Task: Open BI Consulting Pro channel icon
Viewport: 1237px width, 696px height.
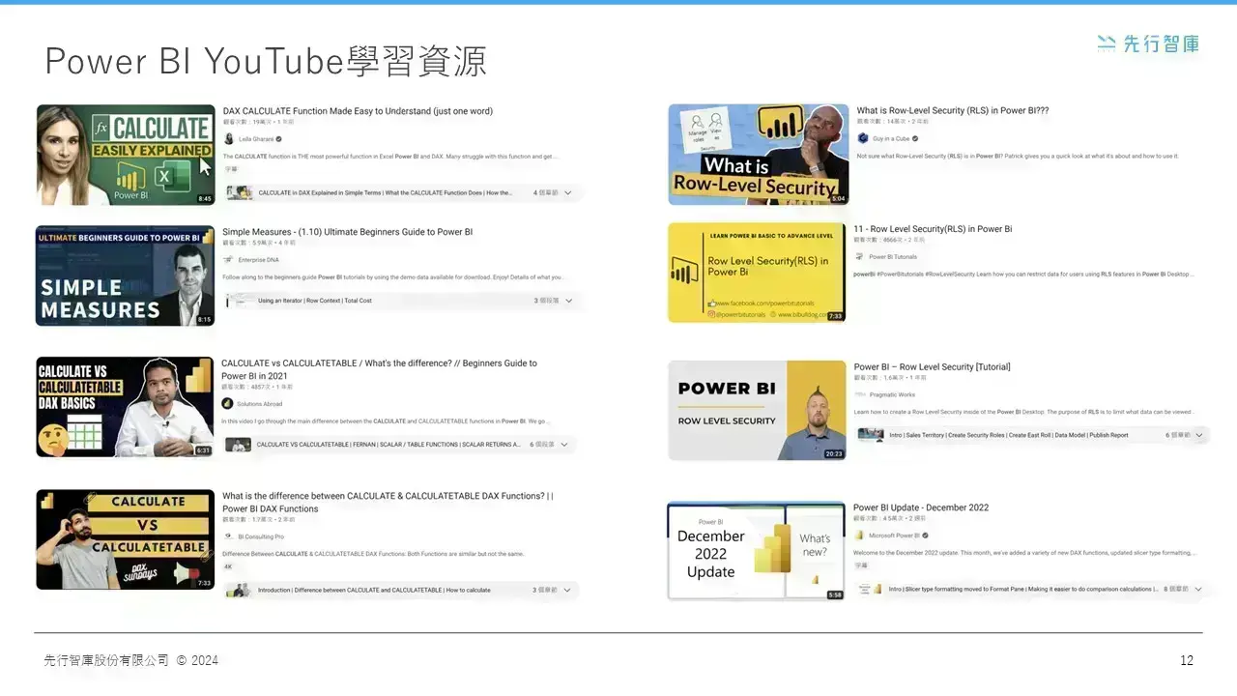Action: 229,536
